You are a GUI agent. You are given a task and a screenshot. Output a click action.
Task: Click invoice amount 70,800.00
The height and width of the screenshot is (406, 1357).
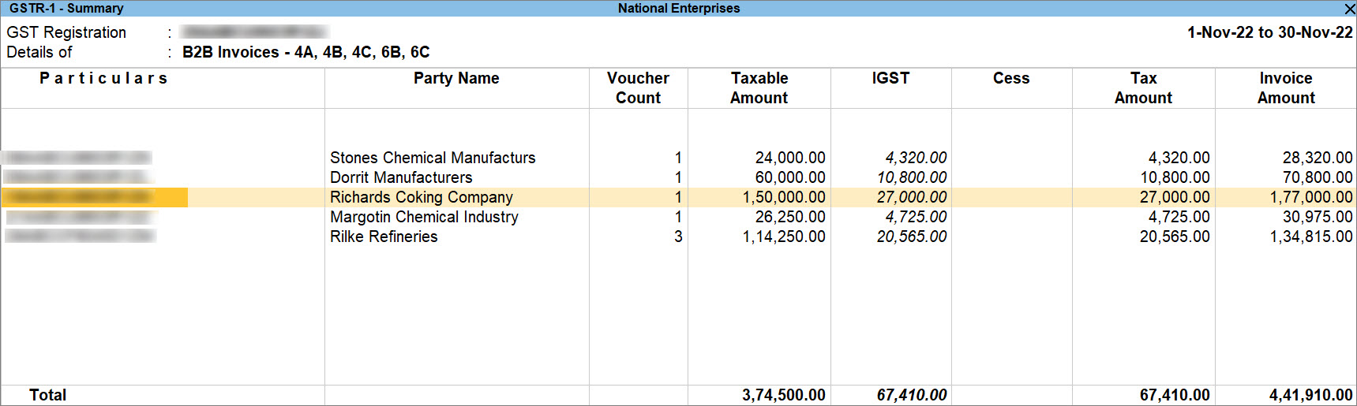(1318, 177)
